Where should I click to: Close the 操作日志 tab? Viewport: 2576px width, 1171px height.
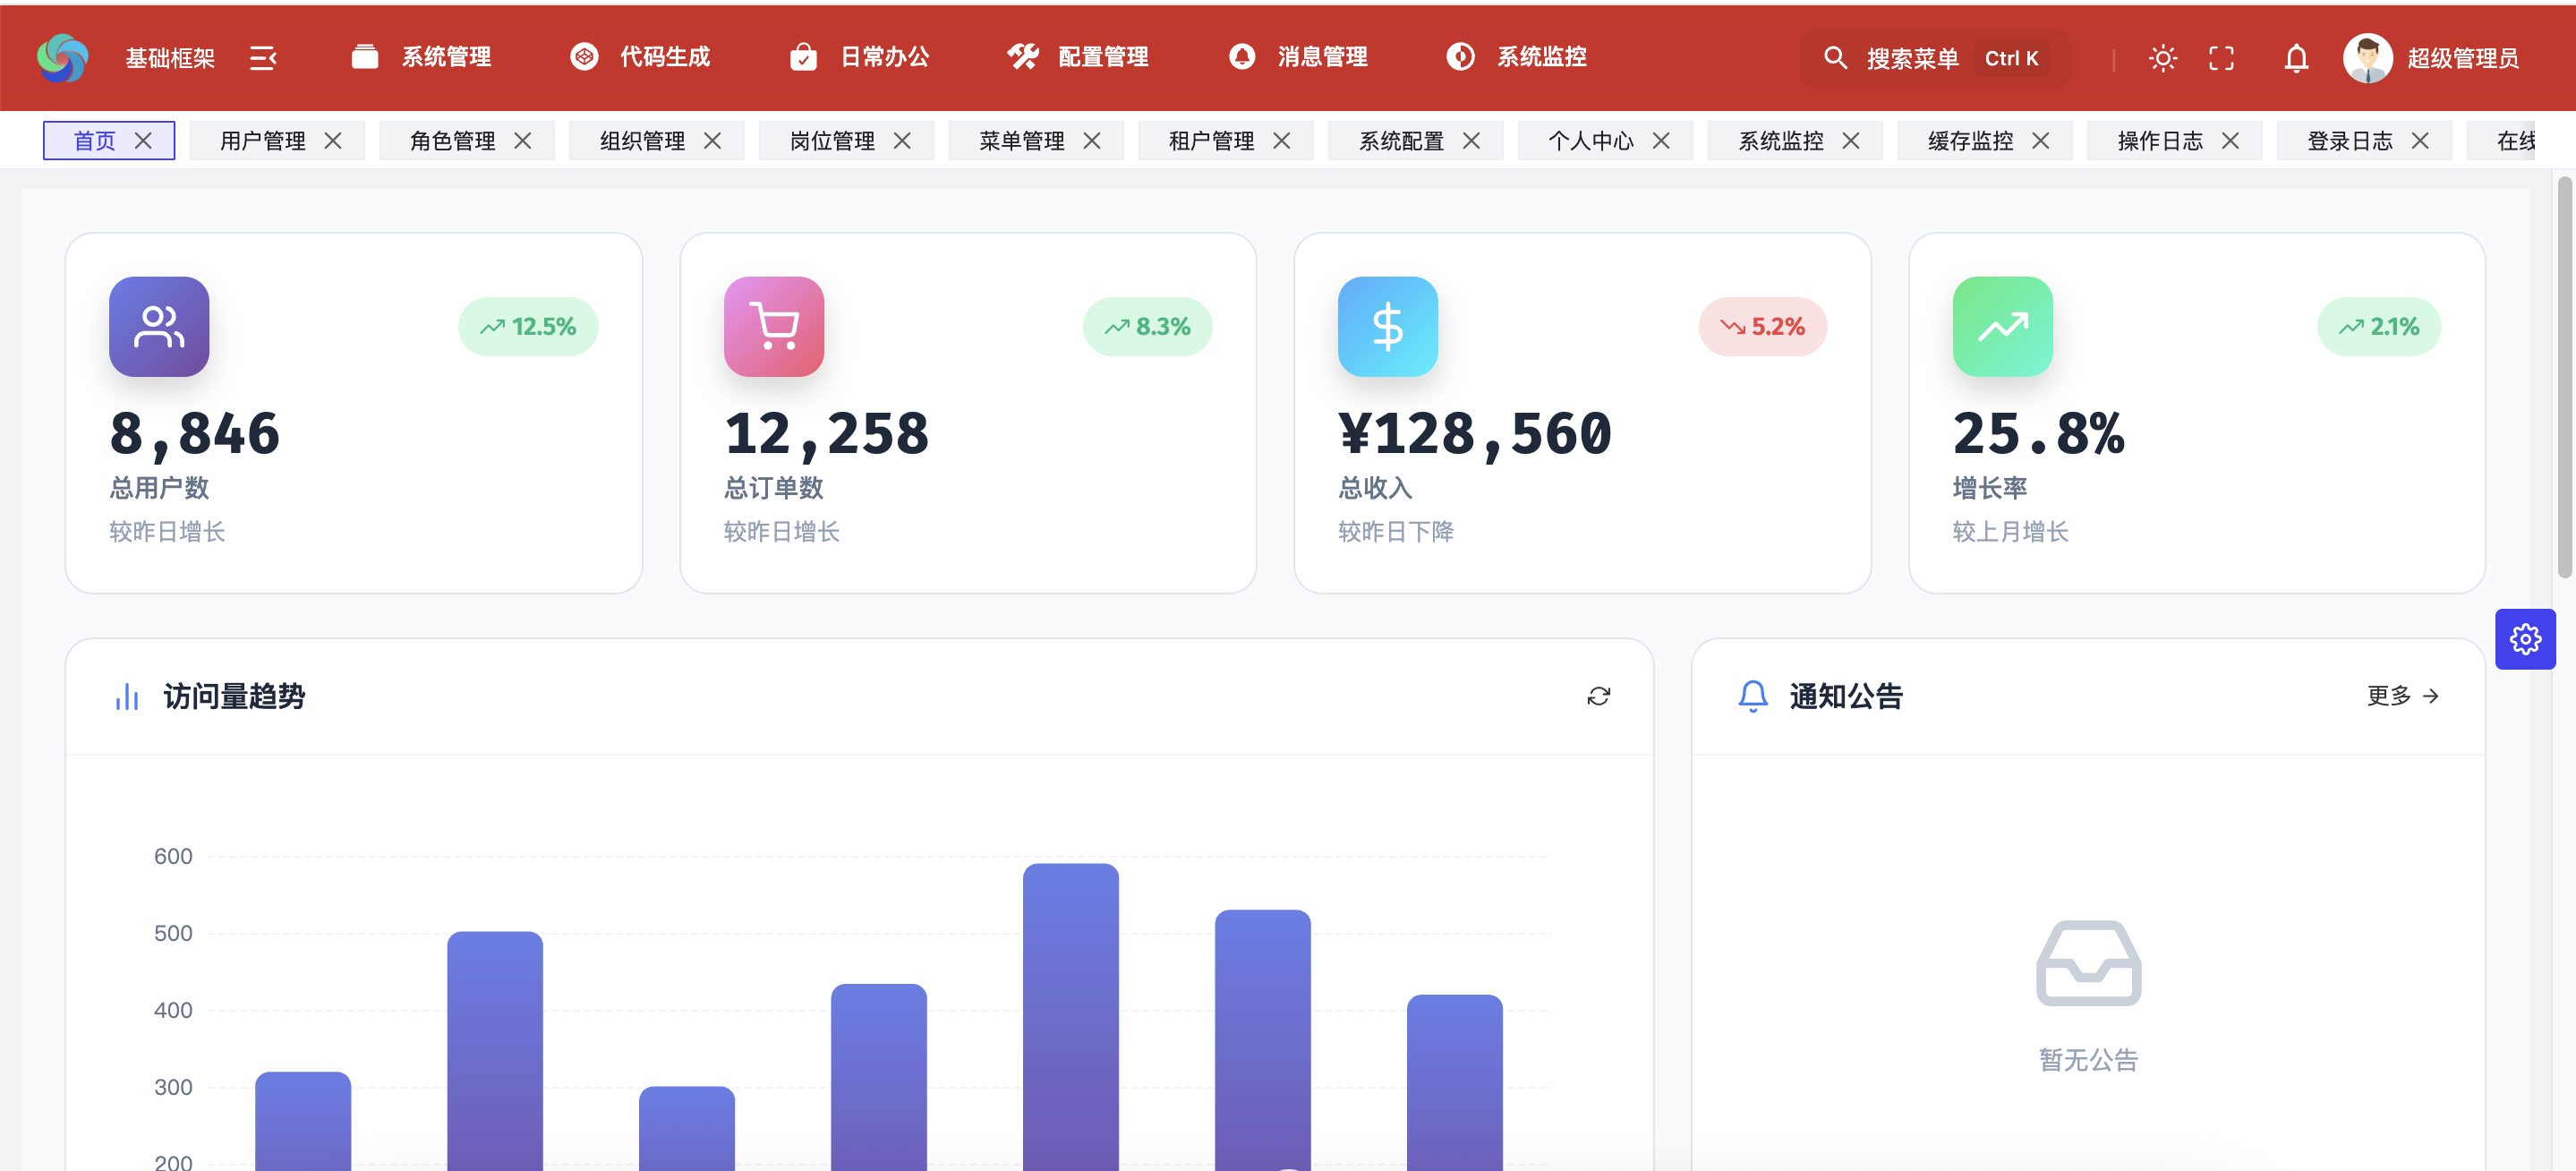[x=2230, y=141]
